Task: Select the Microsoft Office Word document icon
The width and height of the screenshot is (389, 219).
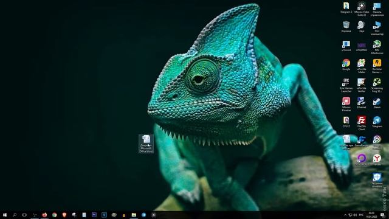Action: 146,144
